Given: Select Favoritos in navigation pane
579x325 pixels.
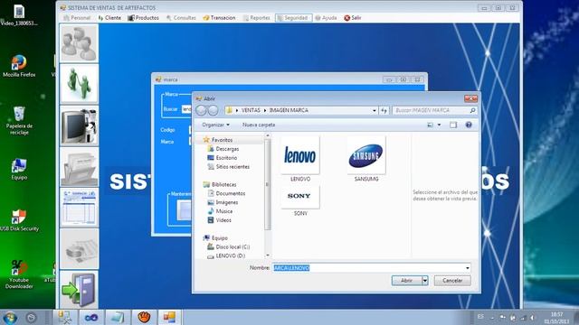Looking at the screenshot, I should [222, 140].
